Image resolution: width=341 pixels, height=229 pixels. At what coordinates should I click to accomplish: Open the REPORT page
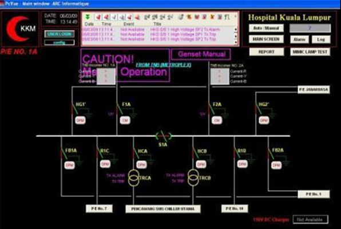point(267,52)
